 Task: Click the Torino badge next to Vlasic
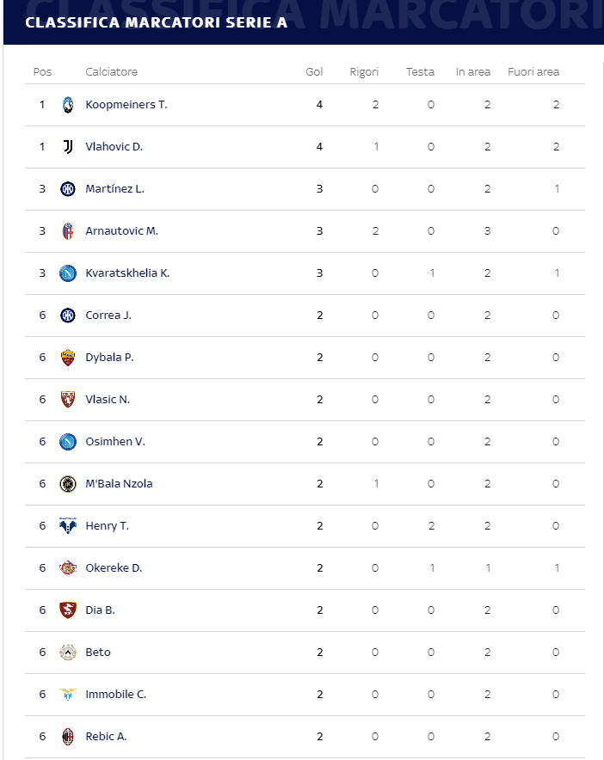(x=68, y=400)
